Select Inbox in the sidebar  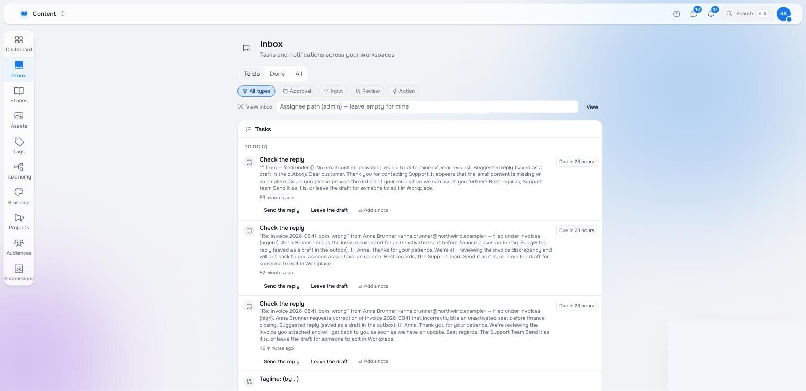(x=19, y=69)
